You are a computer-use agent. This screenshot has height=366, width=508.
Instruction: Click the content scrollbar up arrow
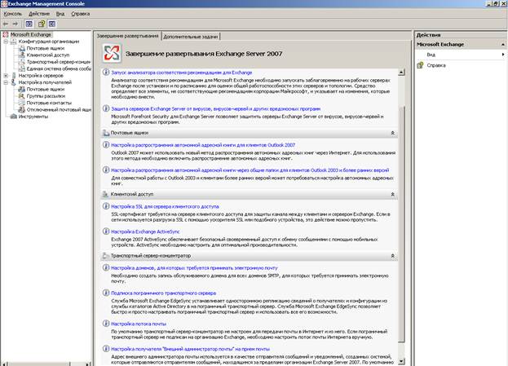pyautogui.click(x=401, y=73)
